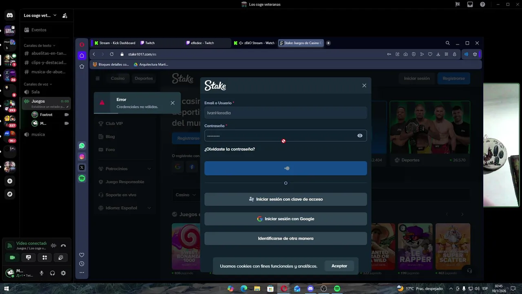The image size is (522, 294).
Task: Dismiss the Error credentials notification
Action: (x=173, y=103)
